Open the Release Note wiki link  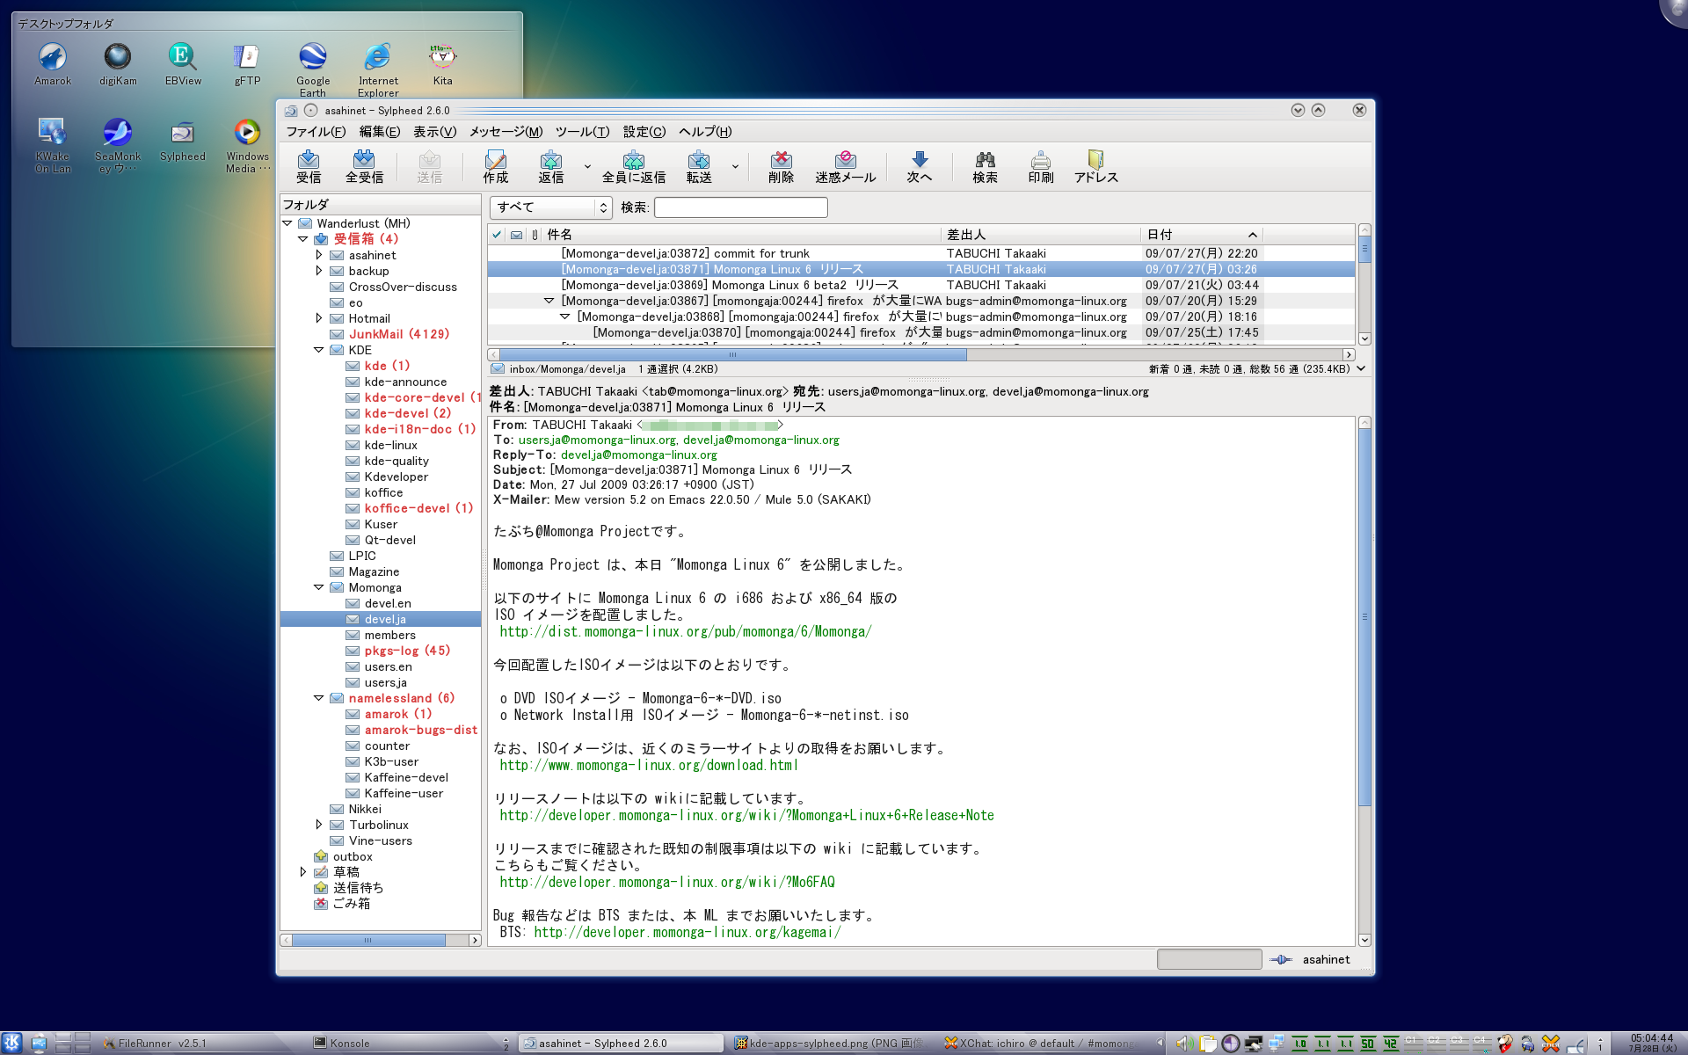tap(746, 816)
